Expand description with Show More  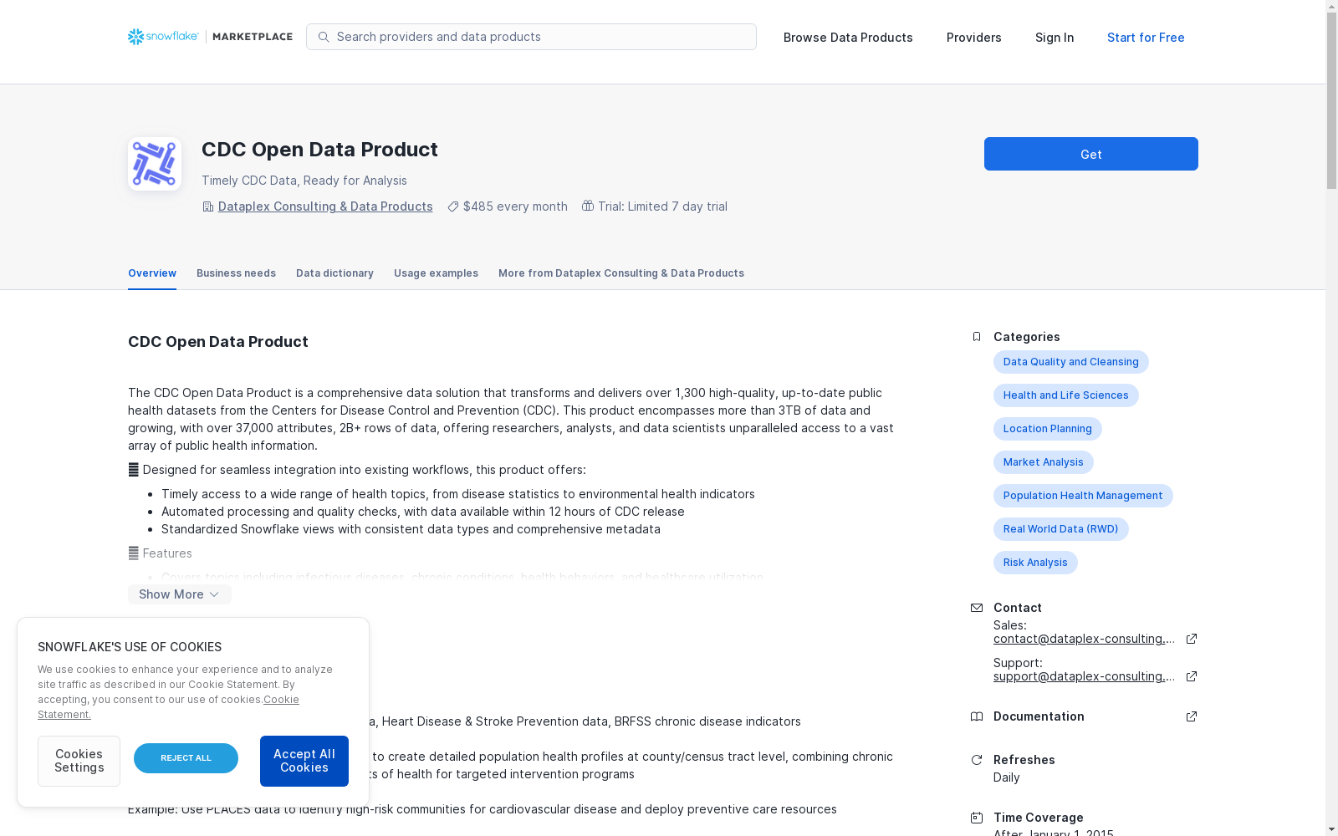click(x=180, y=594)
